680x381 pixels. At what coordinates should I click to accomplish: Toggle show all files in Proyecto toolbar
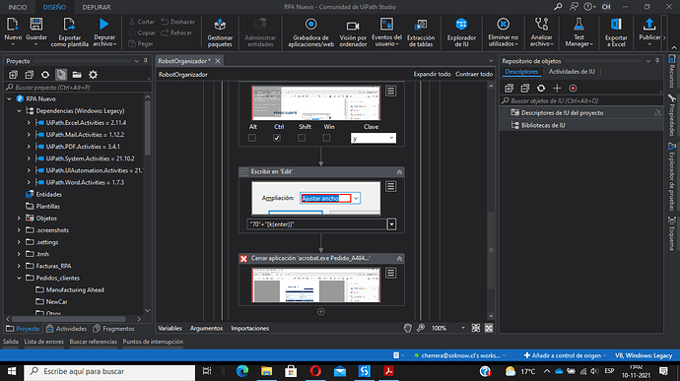[x=61, y=75]
